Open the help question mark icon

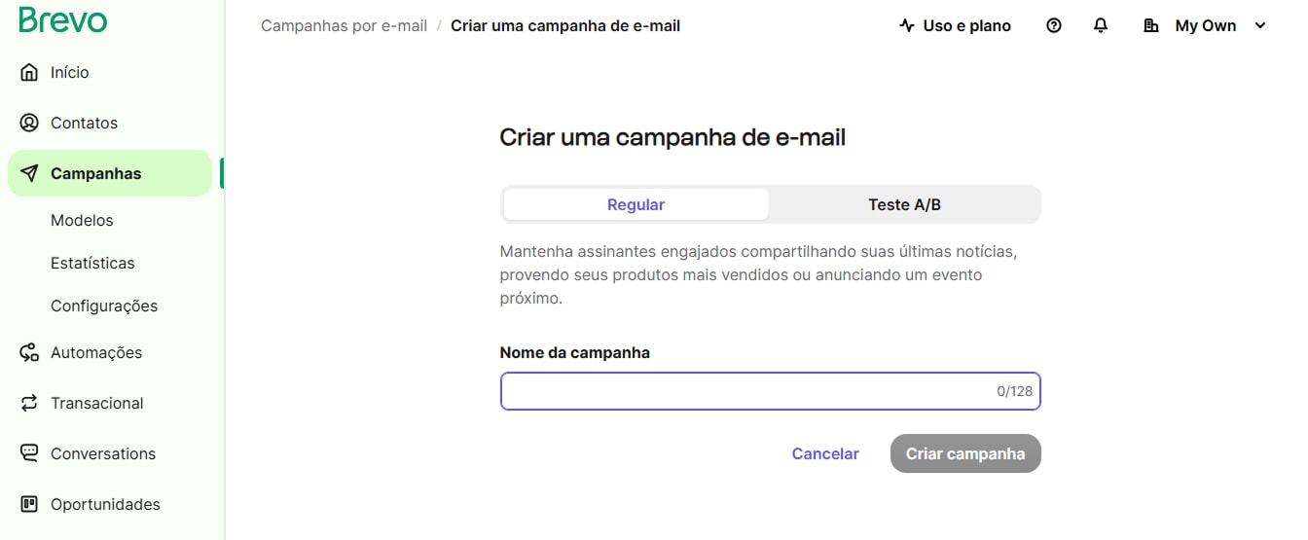pyautogui.click(x=1054, y=26)
